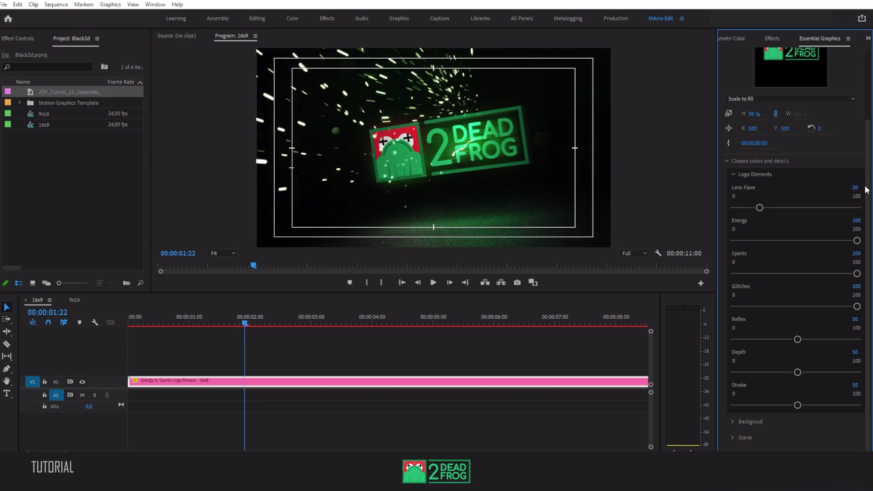Toggle V1 source patching
This screenshot has height=491, width=873.
tap(32, 382)
